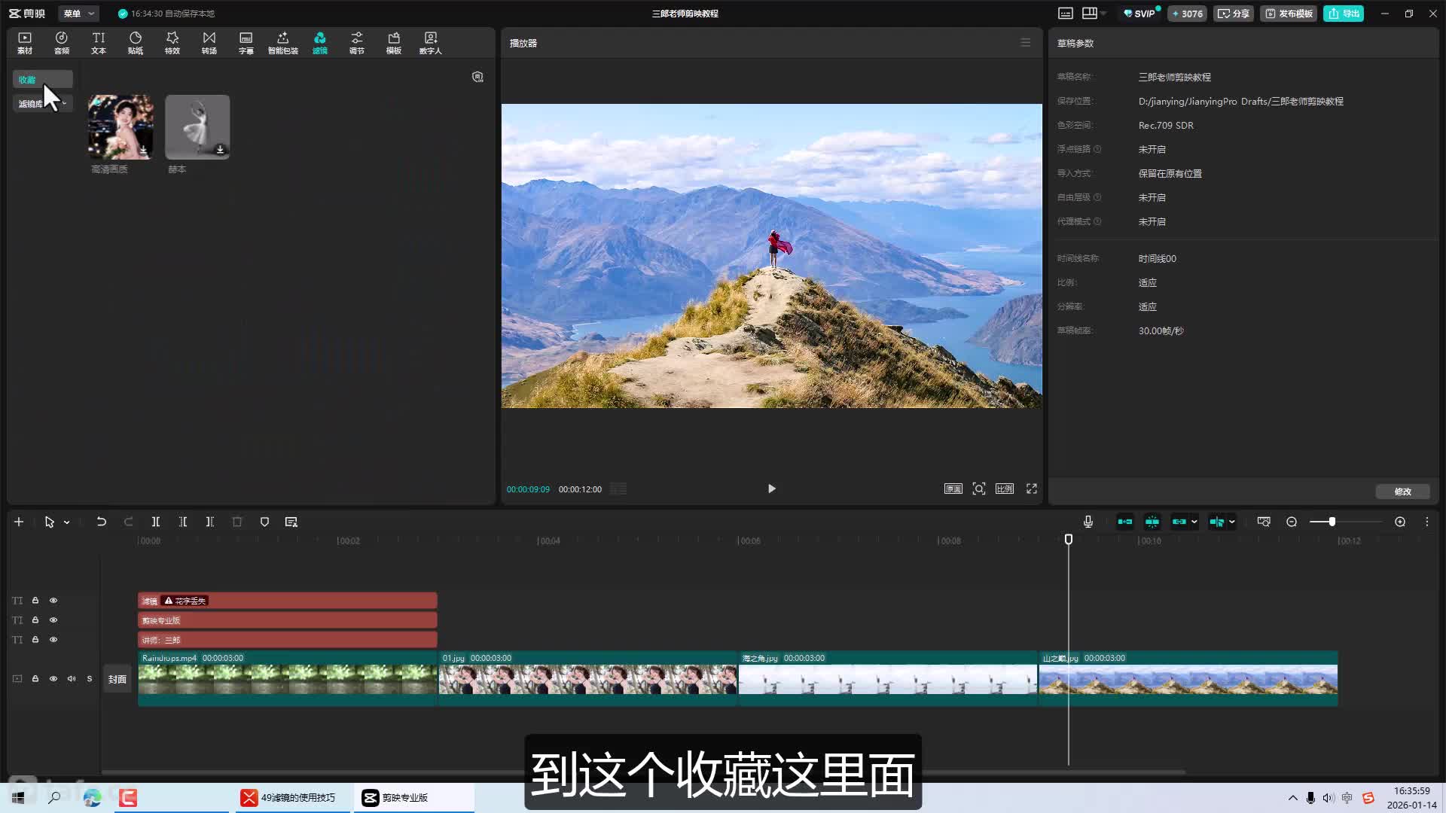Click the split clip tool in timeline toolbar
This screenshot has width=1446, height=813.
pyautogui.click(x=156, y=522)
